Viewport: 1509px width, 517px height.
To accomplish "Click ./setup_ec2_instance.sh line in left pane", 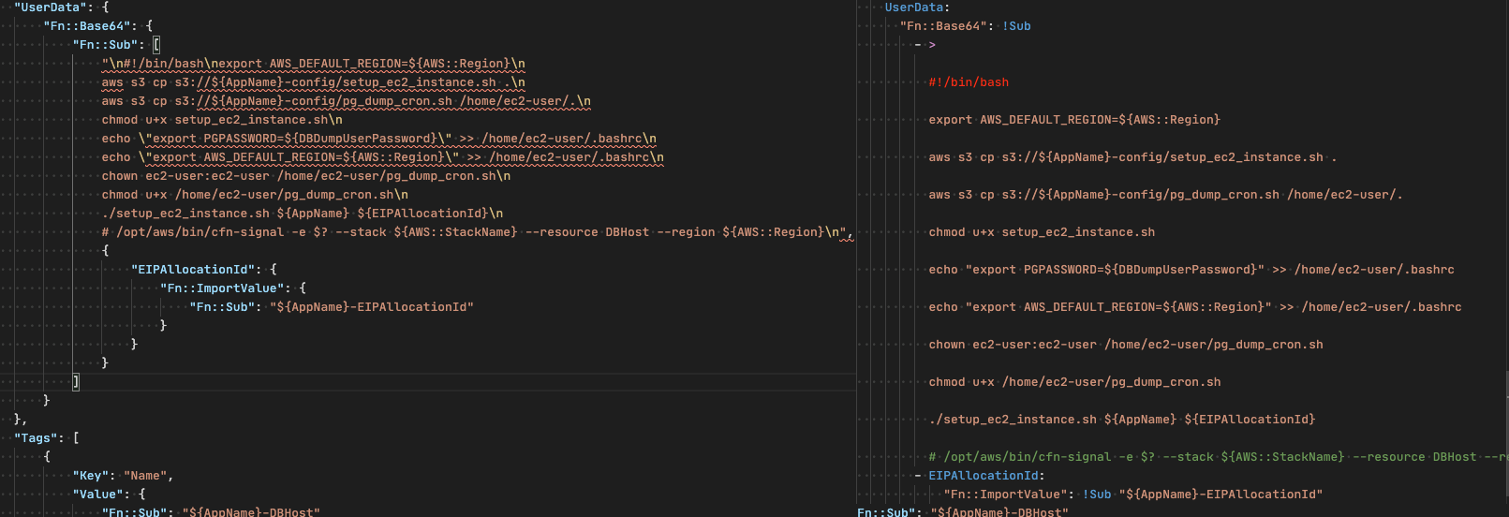I will click(303, 214).
